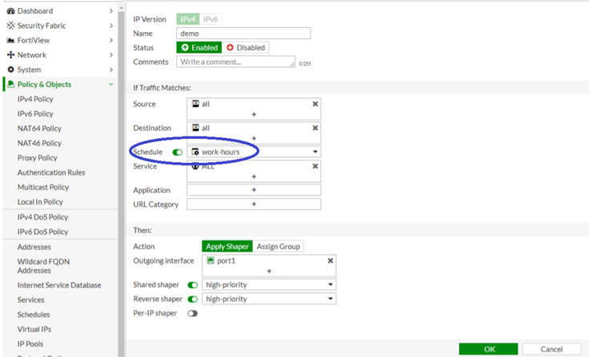The height and width of the screenshot is (357, 589).
Task: Add a Destination entry with plus
Action: pyautogui.click(x=254, y=138)
